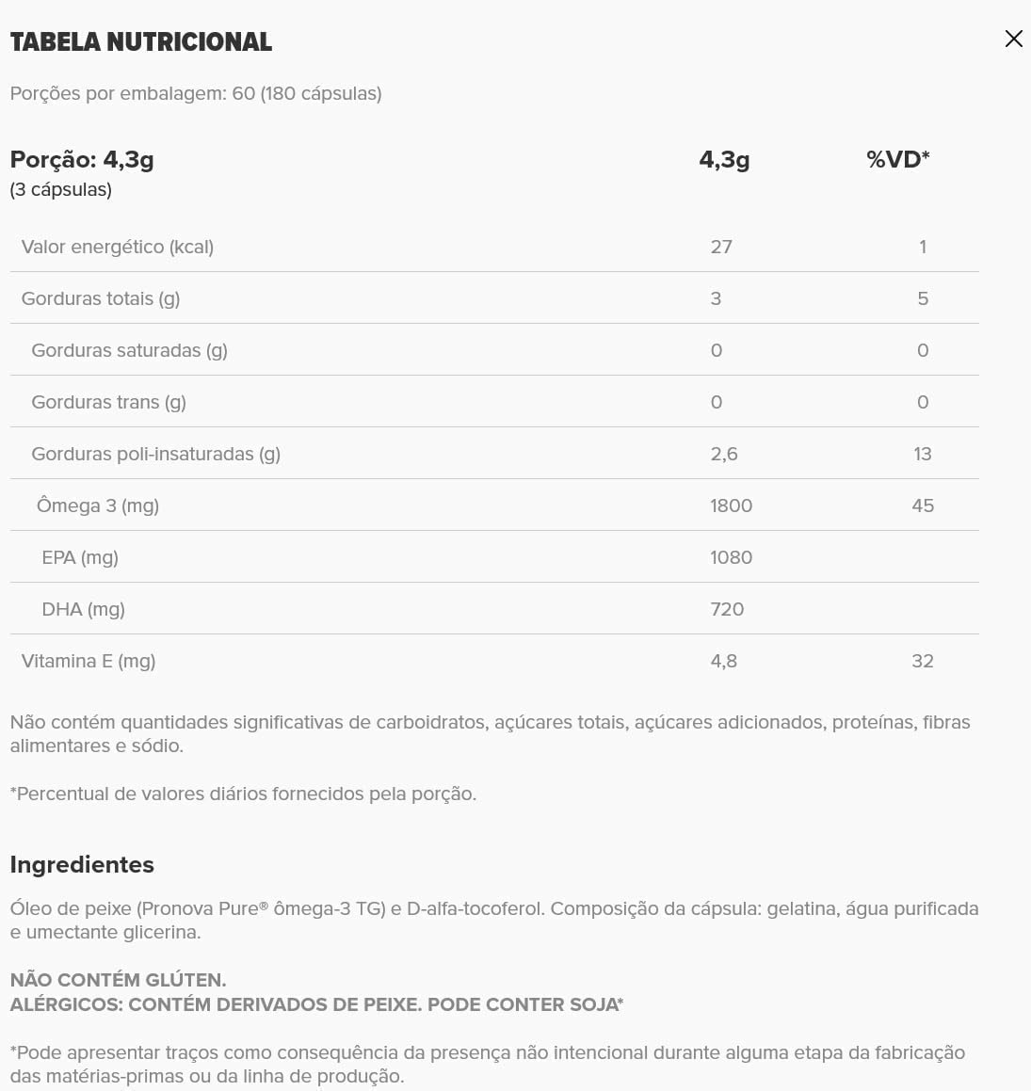Select the Vitamina E (mg) row label
This screenshot has width=1031, height=1091.
coord(89,661)
